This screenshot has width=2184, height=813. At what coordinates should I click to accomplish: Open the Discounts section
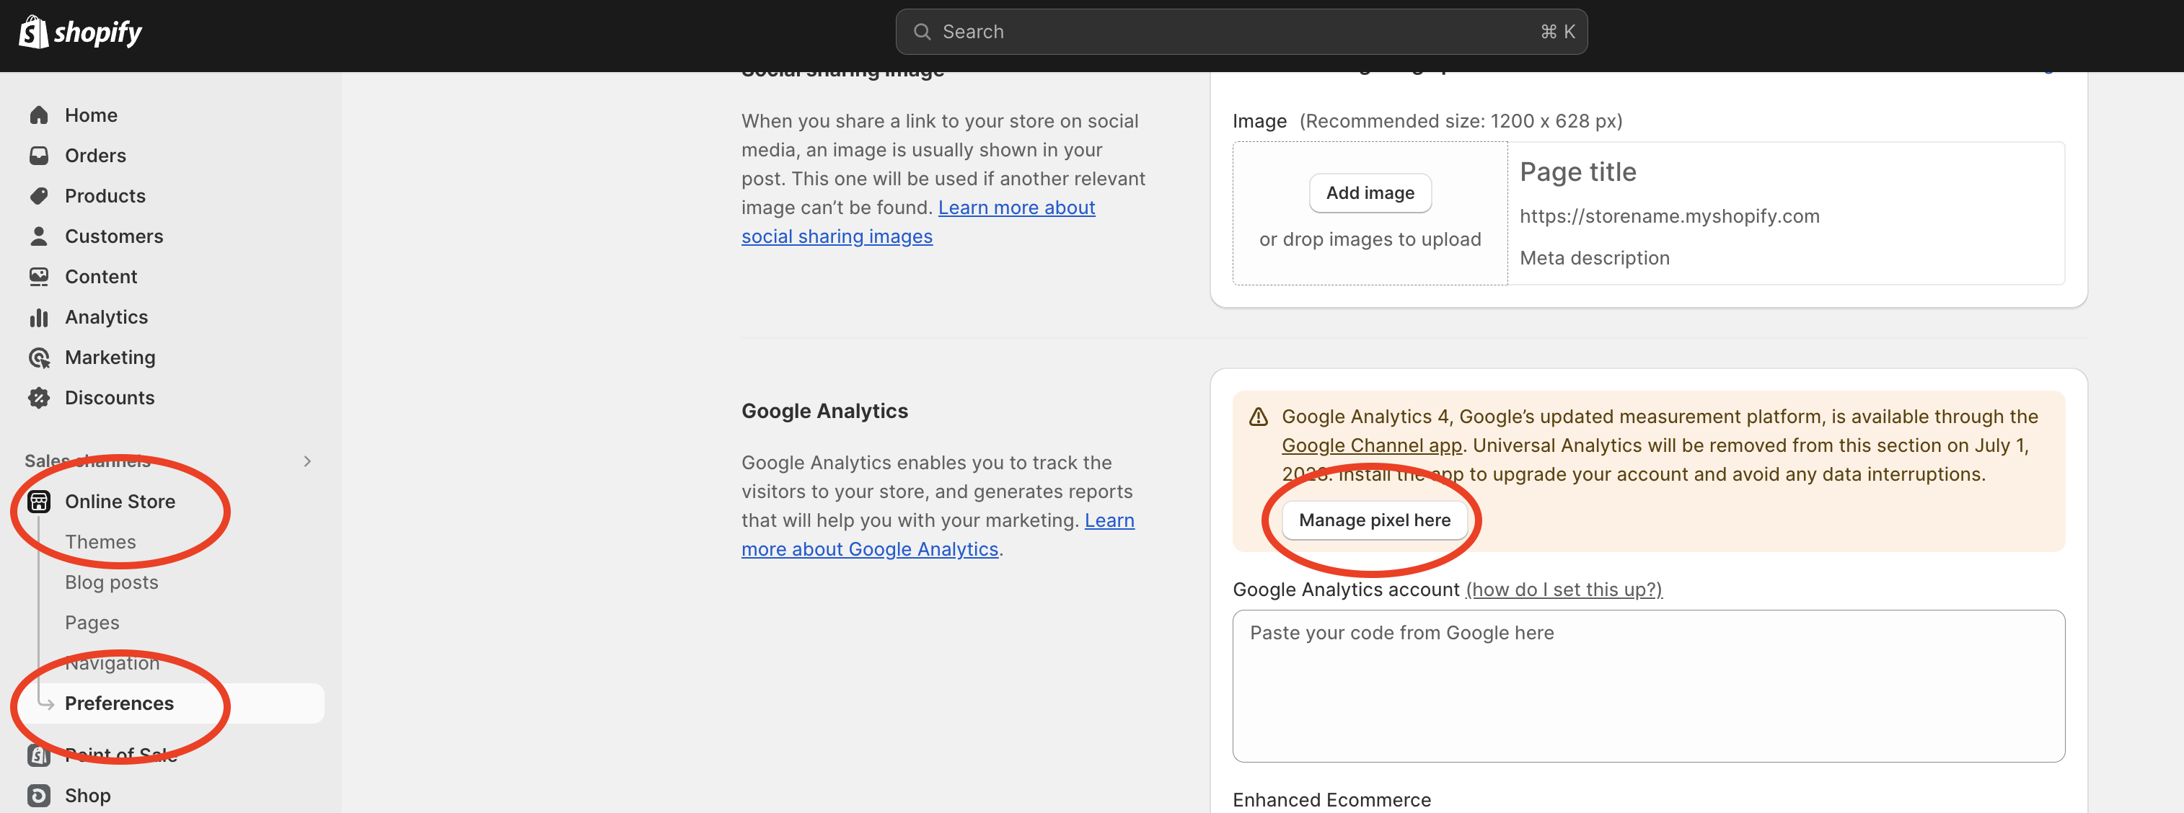pos(110,398)
